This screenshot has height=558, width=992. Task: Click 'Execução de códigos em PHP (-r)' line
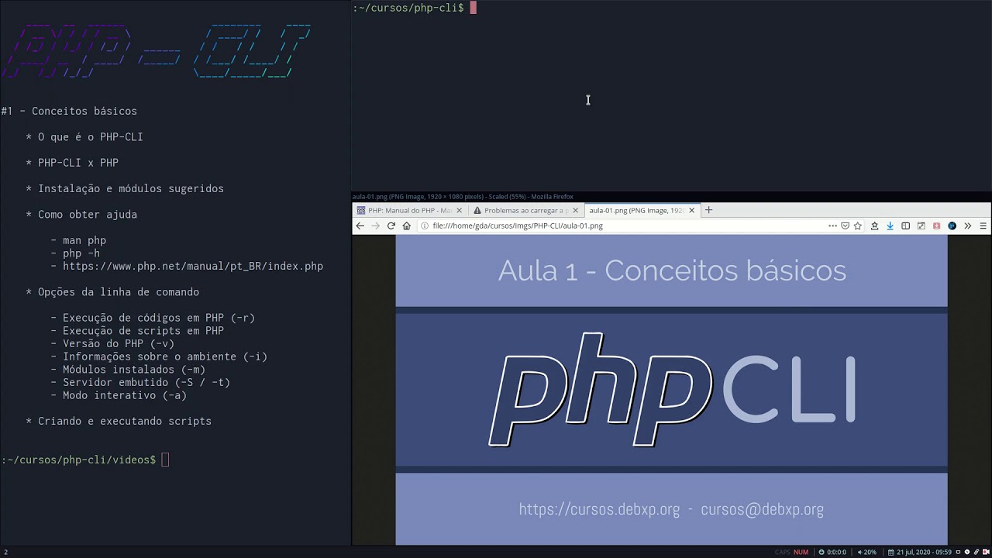(153, 318)
